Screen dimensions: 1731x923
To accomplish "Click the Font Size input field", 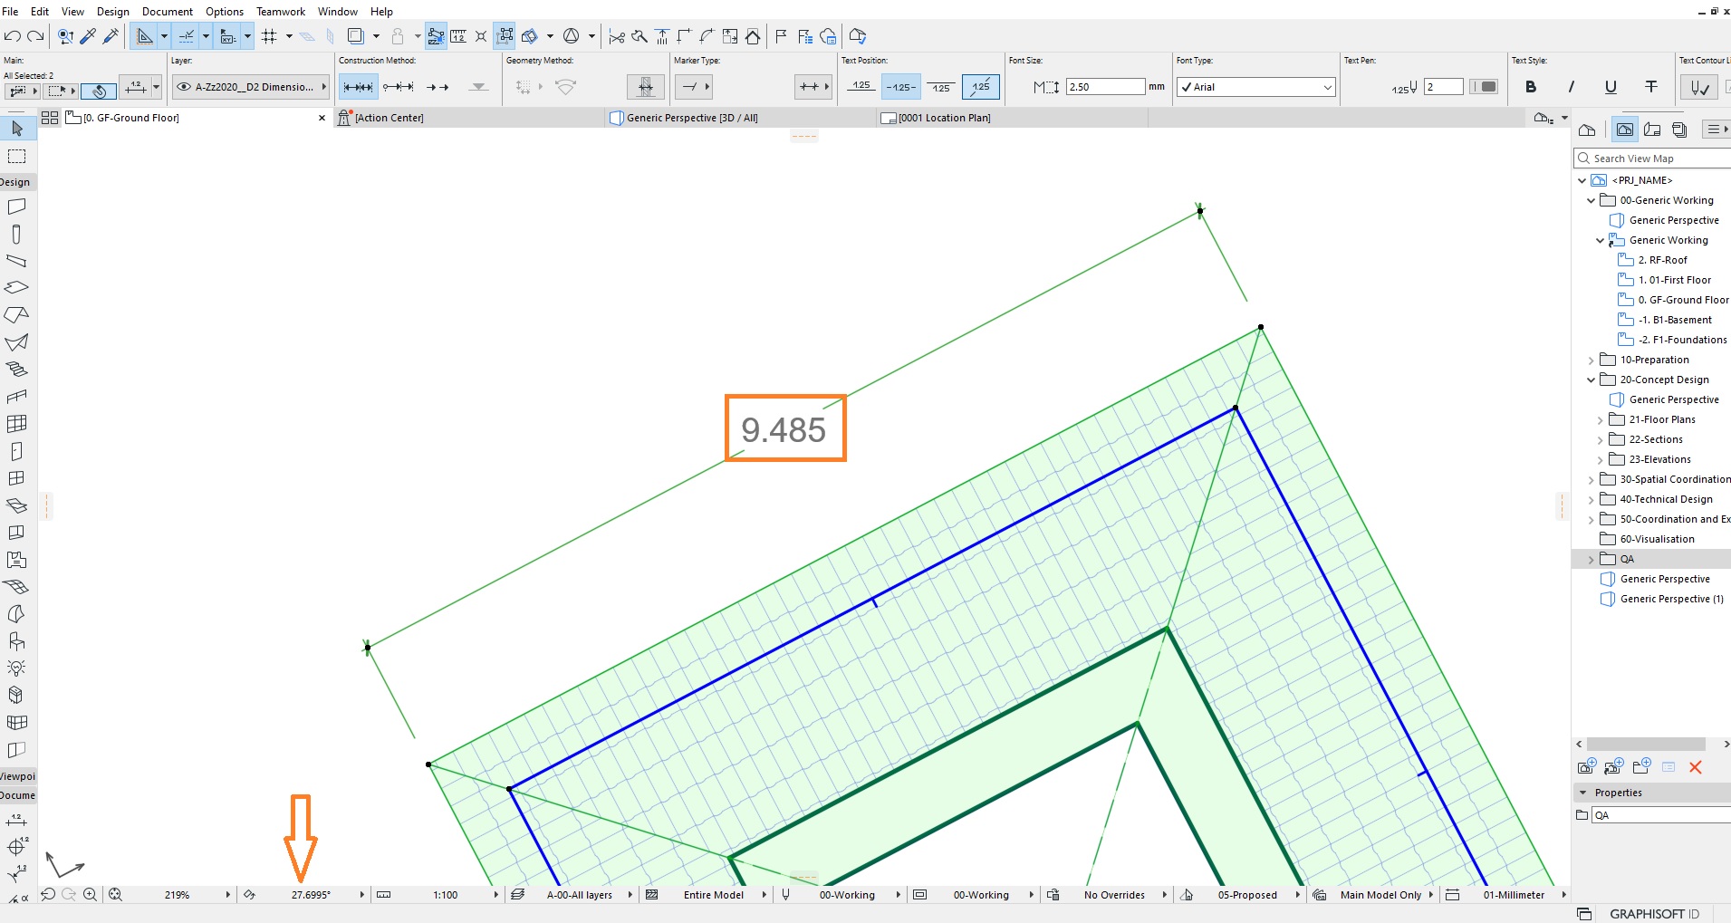I will [1105, 87].
